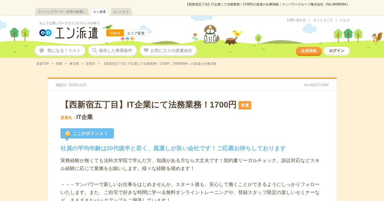Go to 東京都 breadcrumb
This screenshot has width=384, height=201.
point(74,64)
